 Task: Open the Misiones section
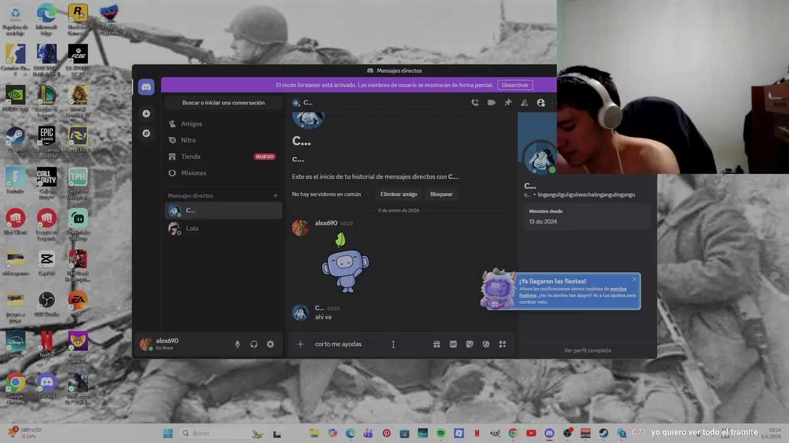[223, 173]
